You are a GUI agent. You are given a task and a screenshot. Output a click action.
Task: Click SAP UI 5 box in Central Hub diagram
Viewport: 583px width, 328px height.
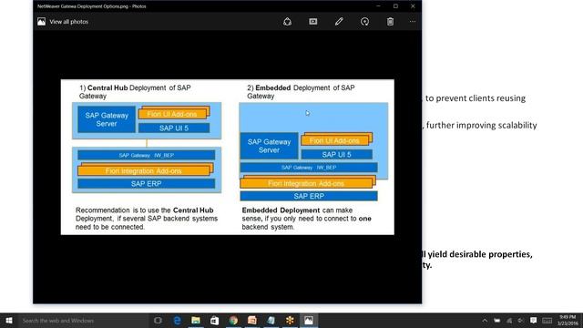click(174, 128)
